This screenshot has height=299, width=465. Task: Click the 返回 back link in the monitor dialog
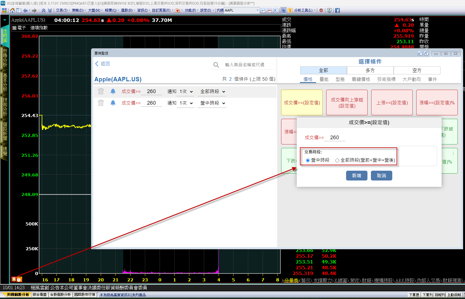pyautogui.click(x=105, y=63)
